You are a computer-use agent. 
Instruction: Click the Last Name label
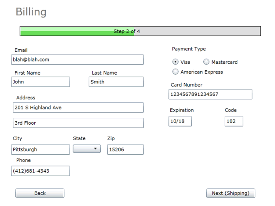pos(104,73)
